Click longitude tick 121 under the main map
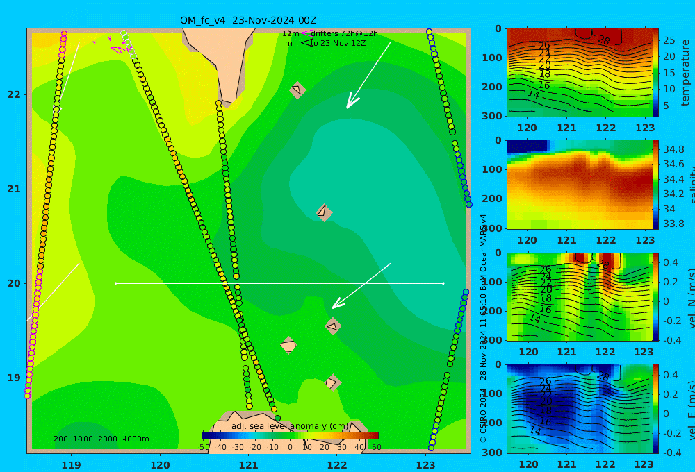Screen dimensions: 695x472 [x=249, y=465]
